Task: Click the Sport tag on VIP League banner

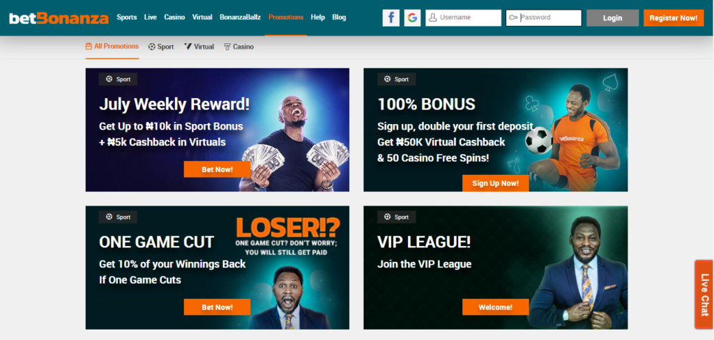Action: (x=396, y=217)
